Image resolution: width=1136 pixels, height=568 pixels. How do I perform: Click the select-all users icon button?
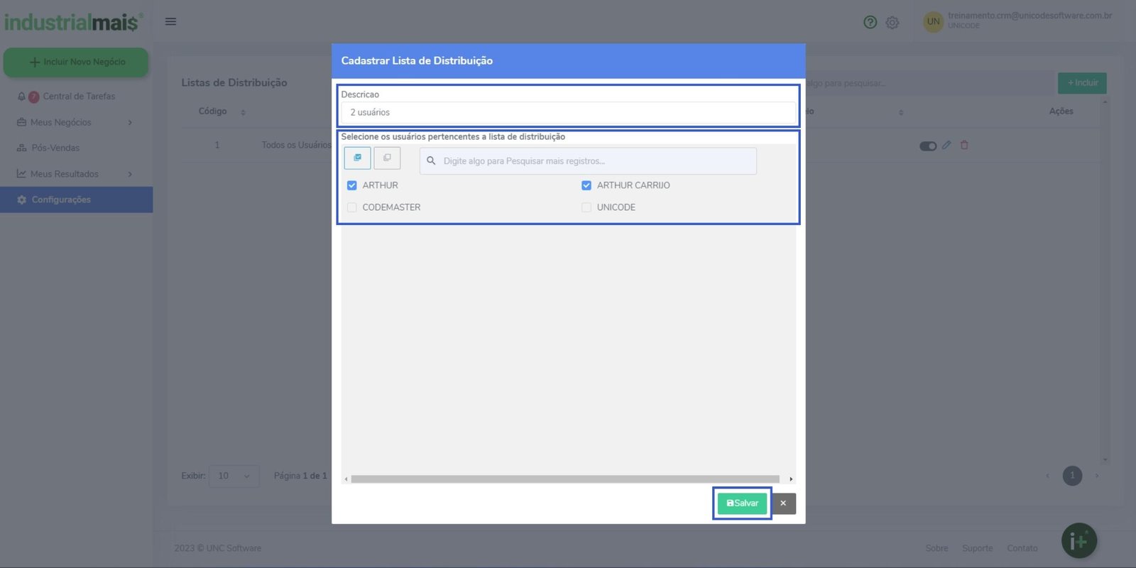pos(357,158)
